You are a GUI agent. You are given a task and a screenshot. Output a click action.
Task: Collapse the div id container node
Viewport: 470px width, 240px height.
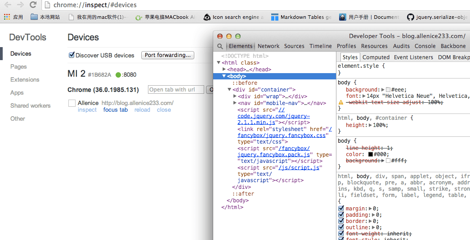229,89
